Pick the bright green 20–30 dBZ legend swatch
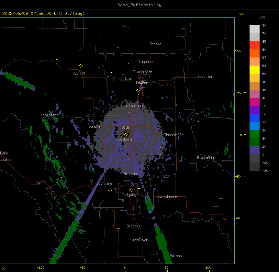Image resolution: width=279 pixels, height=272 pixels. [x=254, y=134]
